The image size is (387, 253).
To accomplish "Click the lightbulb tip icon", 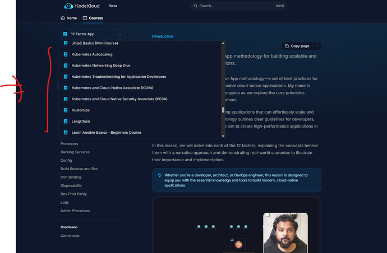I will tap(160, 175).
